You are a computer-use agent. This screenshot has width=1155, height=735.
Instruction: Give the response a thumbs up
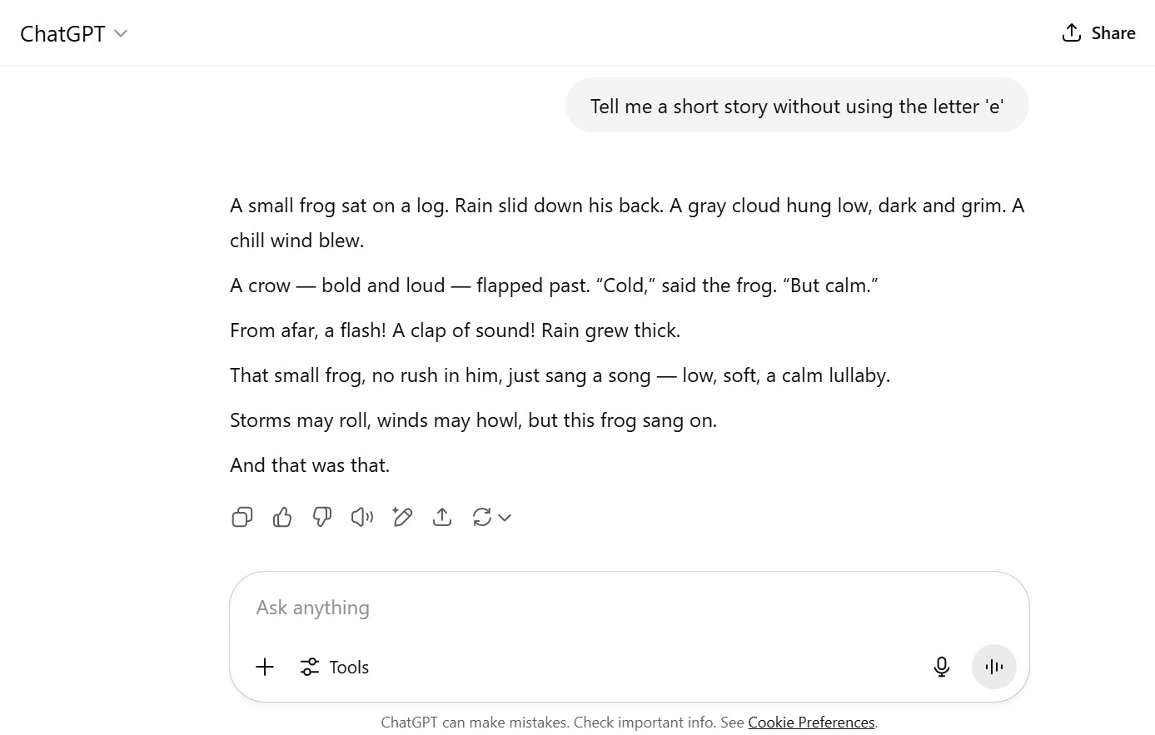tap(282, 517)
